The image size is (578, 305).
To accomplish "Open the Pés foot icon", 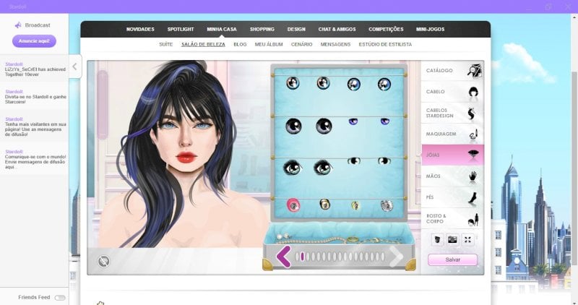I will [x=473, y=197].
